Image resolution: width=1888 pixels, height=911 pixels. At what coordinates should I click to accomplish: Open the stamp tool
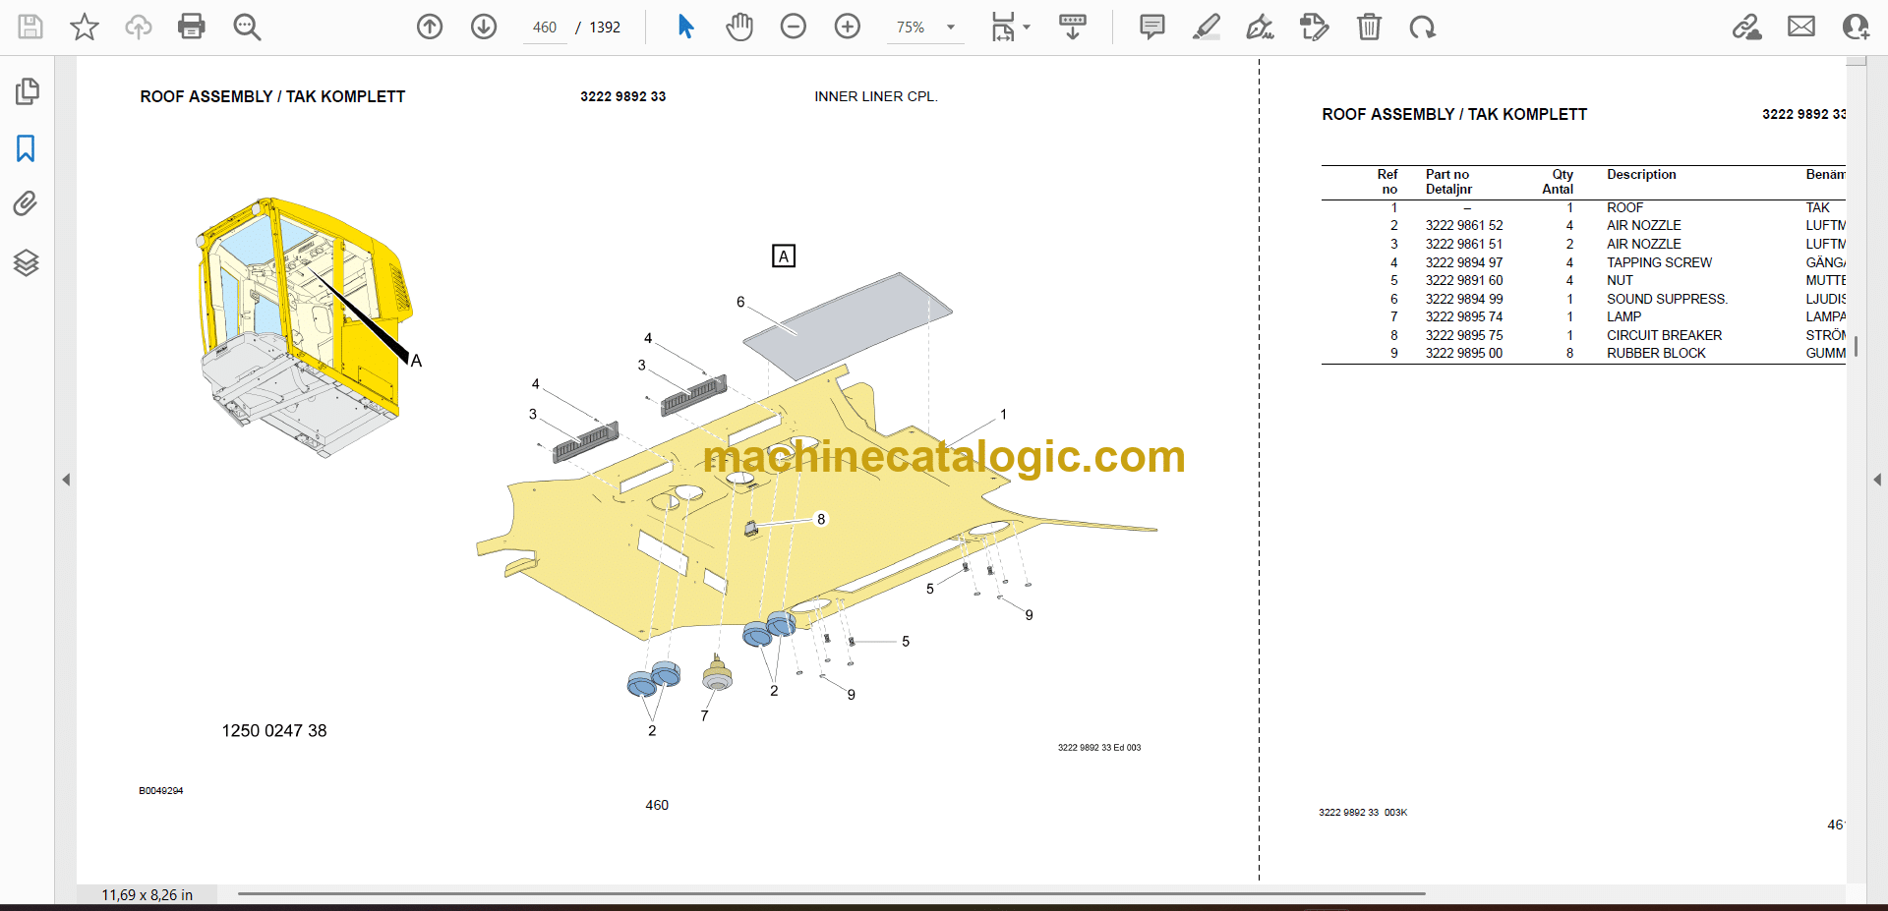(1315, 27)
